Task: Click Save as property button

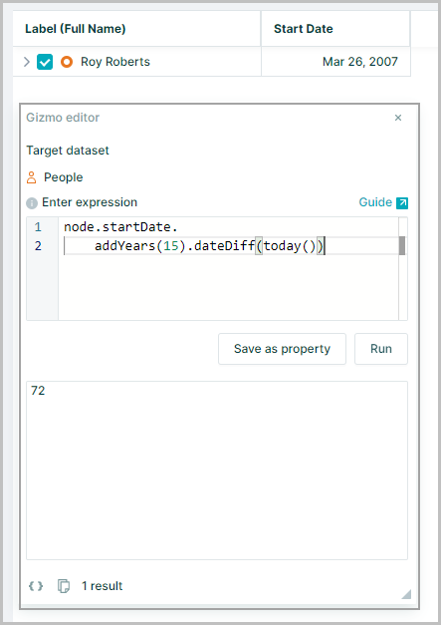Action: [282, 349]
